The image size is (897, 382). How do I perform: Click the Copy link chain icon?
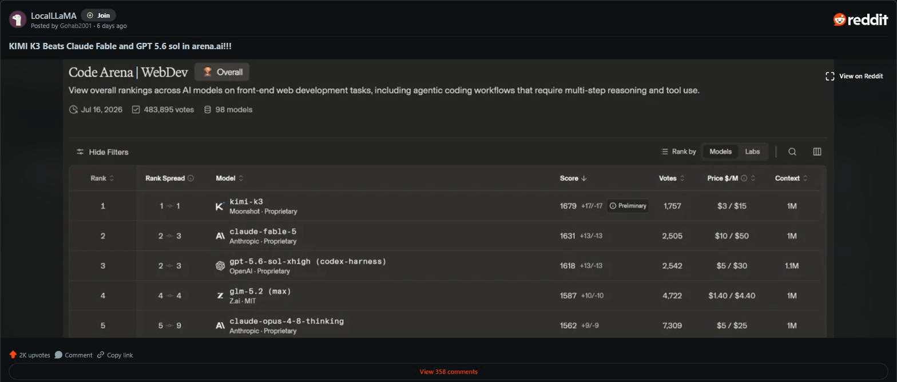tap(101, 355)
